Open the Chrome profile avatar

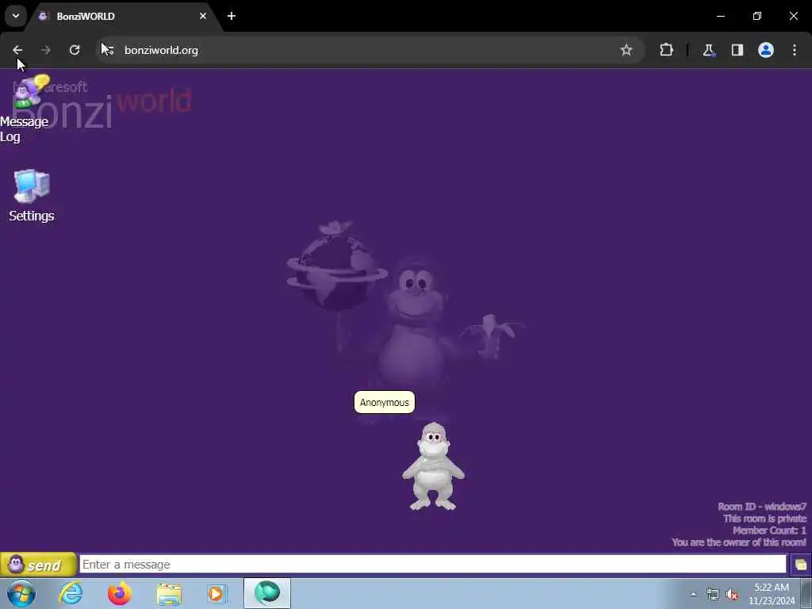point(766,50)
